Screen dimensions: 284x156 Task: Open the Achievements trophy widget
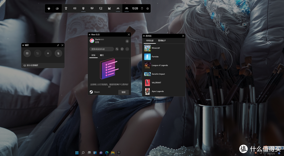point(66,8)
